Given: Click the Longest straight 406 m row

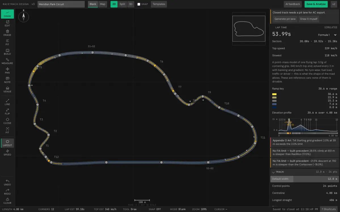Looking at the screenshot, I should tap(305, 200).
